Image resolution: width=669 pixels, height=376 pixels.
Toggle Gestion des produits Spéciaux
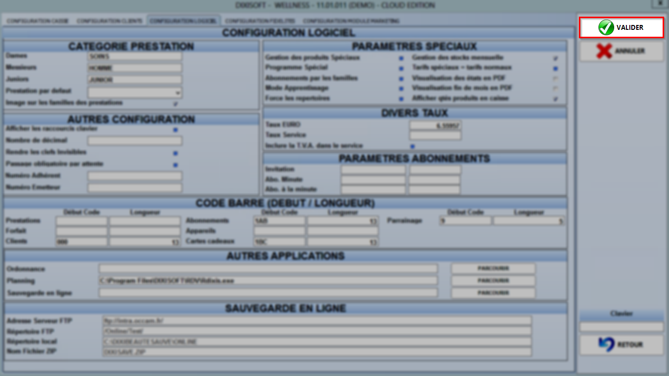[x=401, y=58]
